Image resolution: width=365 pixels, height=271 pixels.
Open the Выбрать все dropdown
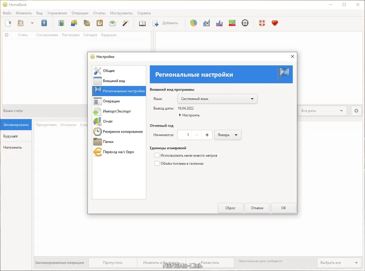coord(339,263)
